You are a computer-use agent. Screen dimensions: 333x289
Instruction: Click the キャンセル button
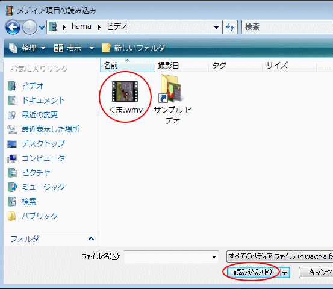[316, 272]
